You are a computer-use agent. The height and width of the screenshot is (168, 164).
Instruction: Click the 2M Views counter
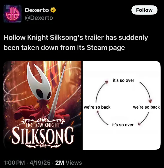click(x=69, y=163)
